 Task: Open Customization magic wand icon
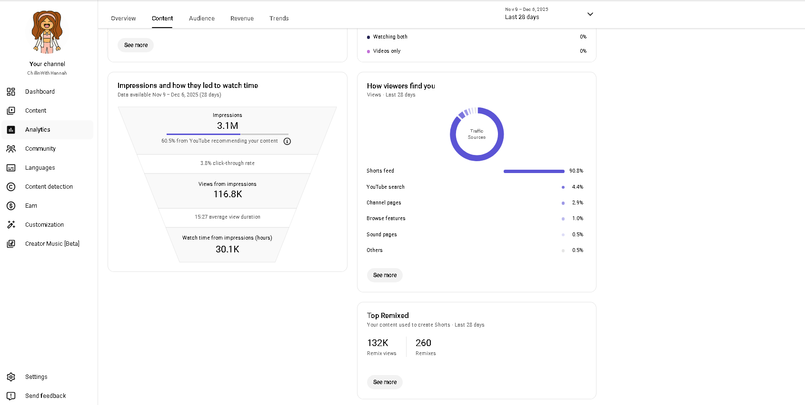11,225
